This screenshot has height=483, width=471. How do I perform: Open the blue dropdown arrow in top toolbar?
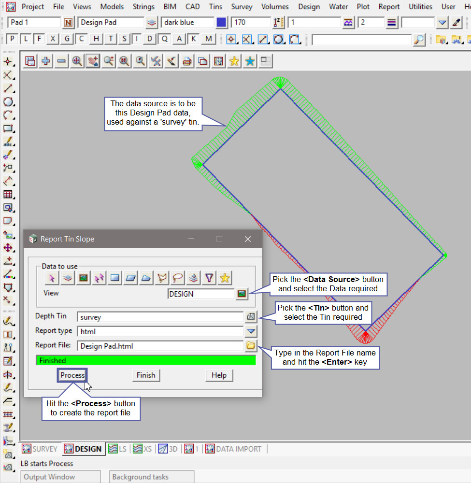[442, 23]
